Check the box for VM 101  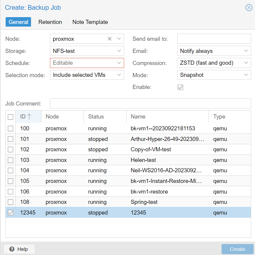[10, 139]
